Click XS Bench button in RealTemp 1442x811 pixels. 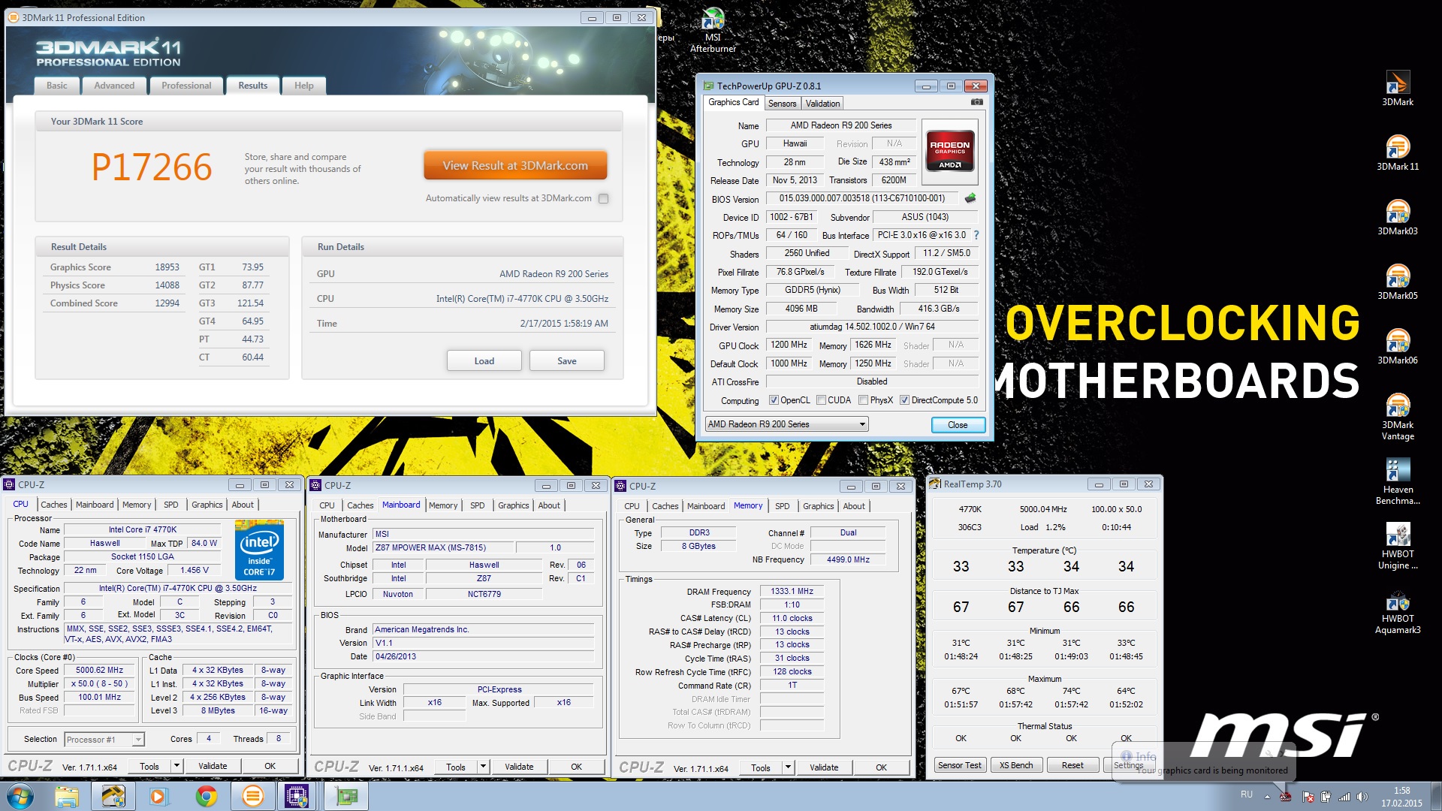click(x=1015, y=765)
